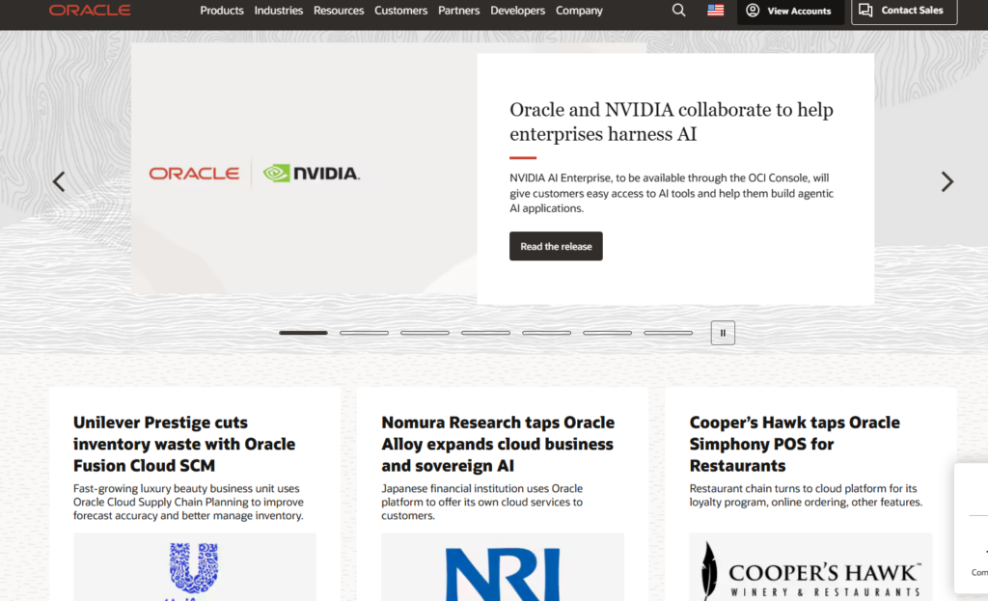Jump to seventh carousel slide indicator
This screenshot has width=988, height=601.
point(668,333)
